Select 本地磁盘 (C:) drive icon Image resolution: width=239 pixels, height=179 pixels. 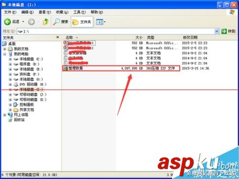[16, 59]
